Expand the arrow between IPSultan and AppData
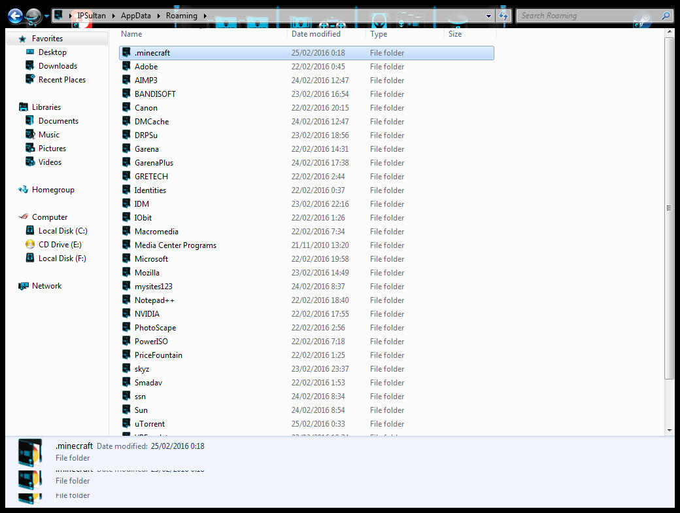This screenshot has width=680, height=513. [114, 16]
